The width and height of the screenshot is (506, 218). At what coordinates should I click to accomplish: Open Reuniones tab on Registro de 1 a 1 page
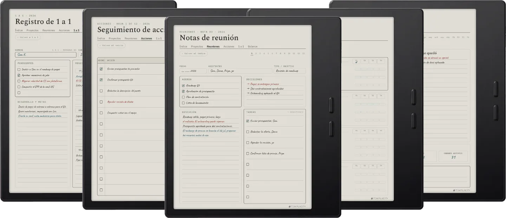48,30
